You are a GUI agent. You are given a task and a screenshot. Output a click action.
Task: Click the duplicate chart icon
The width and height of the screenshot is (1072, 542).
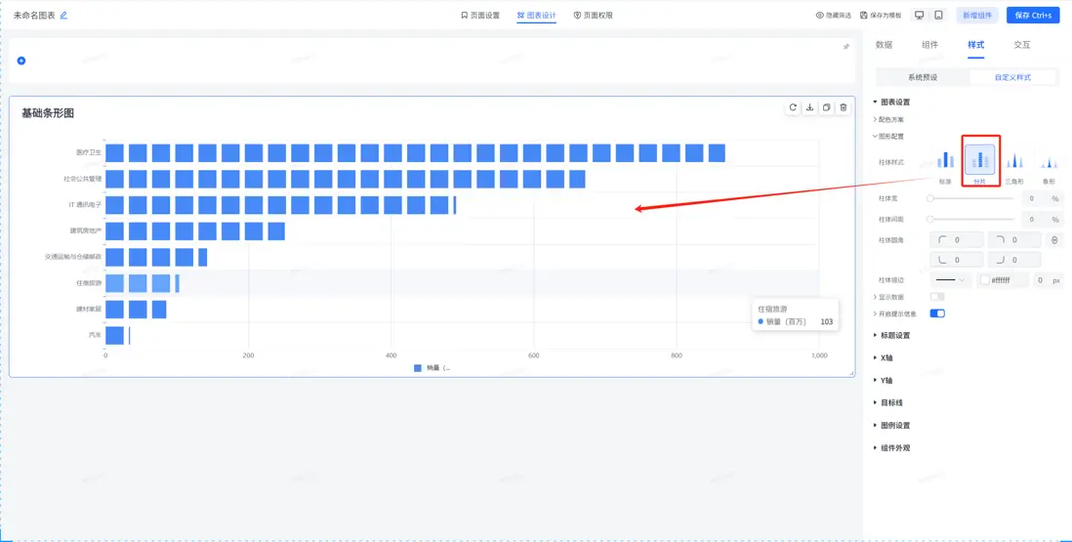826,107
